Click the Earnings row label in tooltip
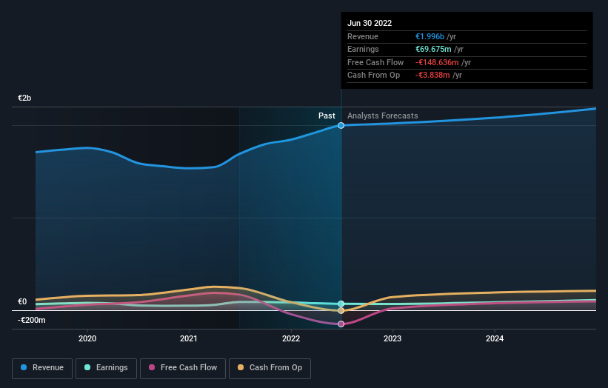This screenshot has width=608, height=388. [x=363, y=49]
